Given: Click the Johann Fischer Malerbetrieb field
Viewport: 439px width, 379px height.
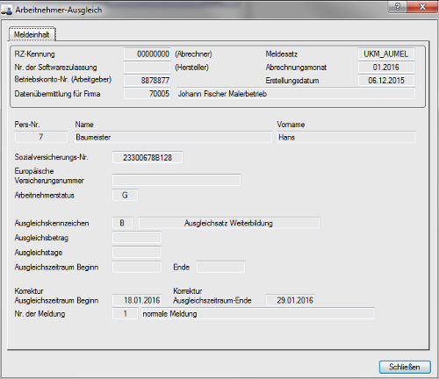Looking at the screenshot, I should tap(296, 94).
